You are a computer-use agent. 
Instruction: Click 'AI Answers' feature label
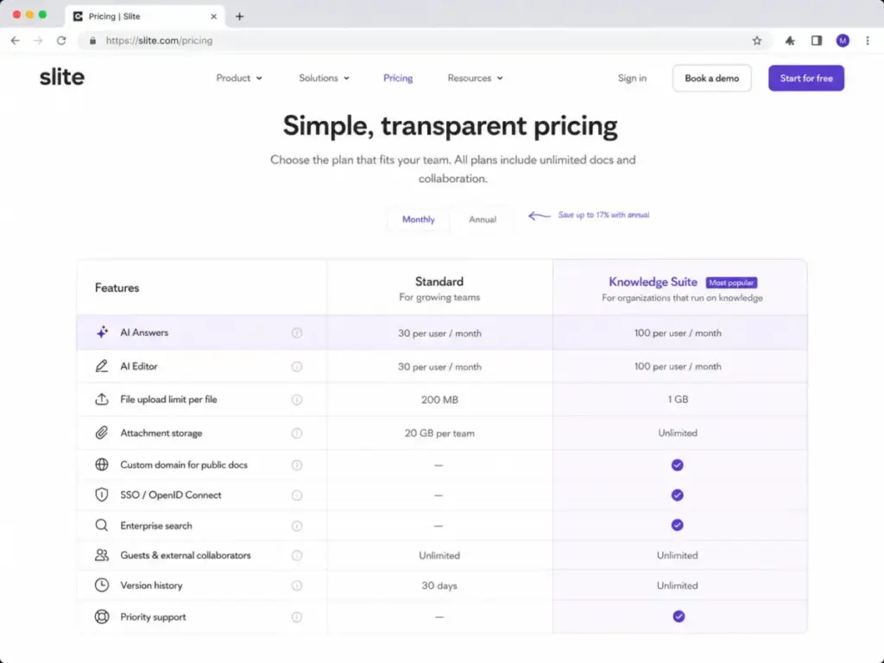(x=144, y=332)
